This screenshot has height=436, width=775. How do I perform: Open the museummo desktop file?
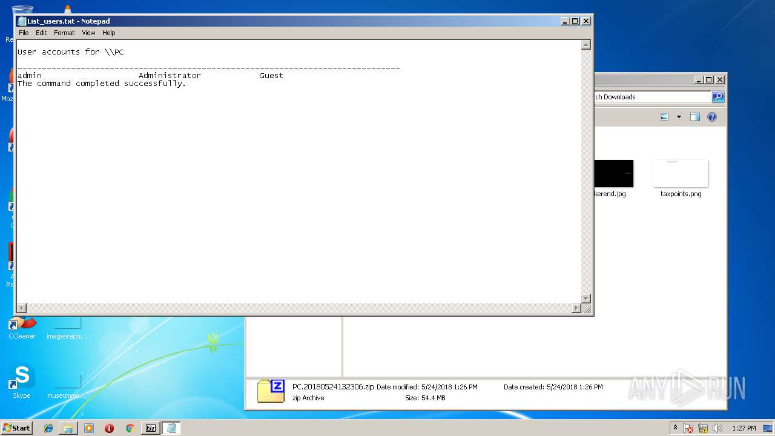point(67,386)
